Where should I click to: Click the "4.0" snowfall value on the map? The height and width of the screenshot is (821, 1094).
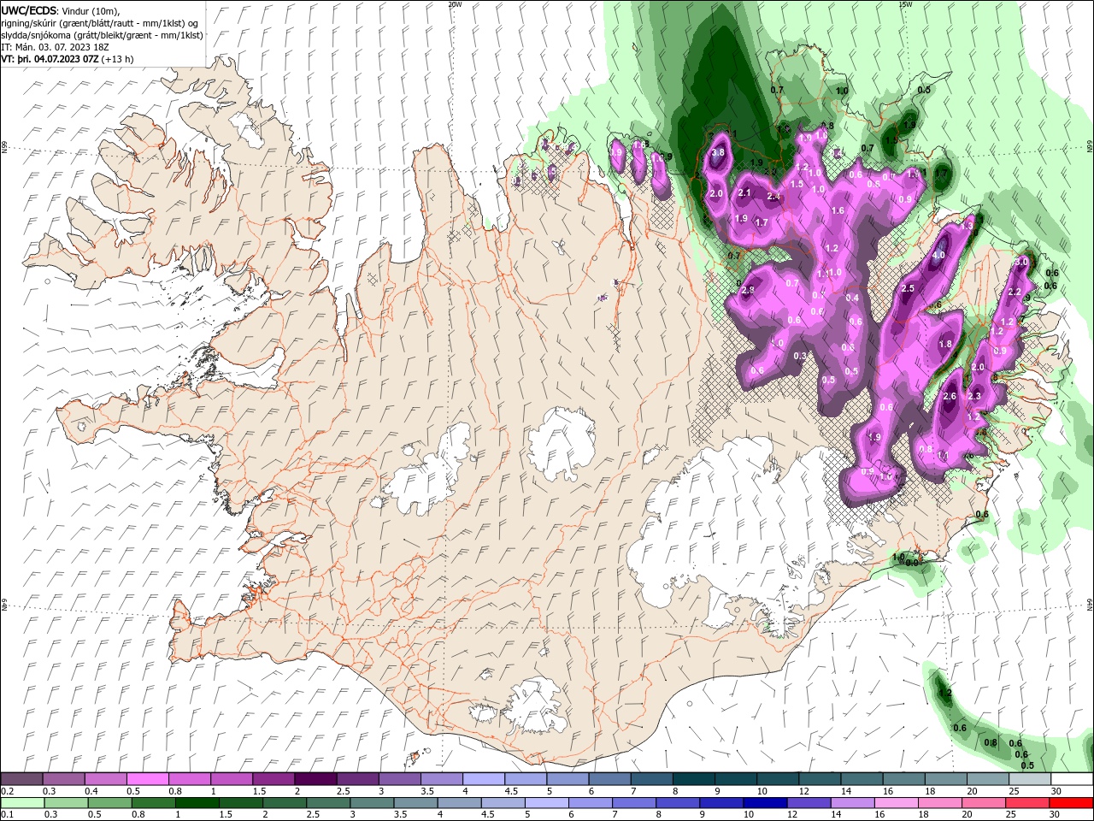tap(939, 256)
